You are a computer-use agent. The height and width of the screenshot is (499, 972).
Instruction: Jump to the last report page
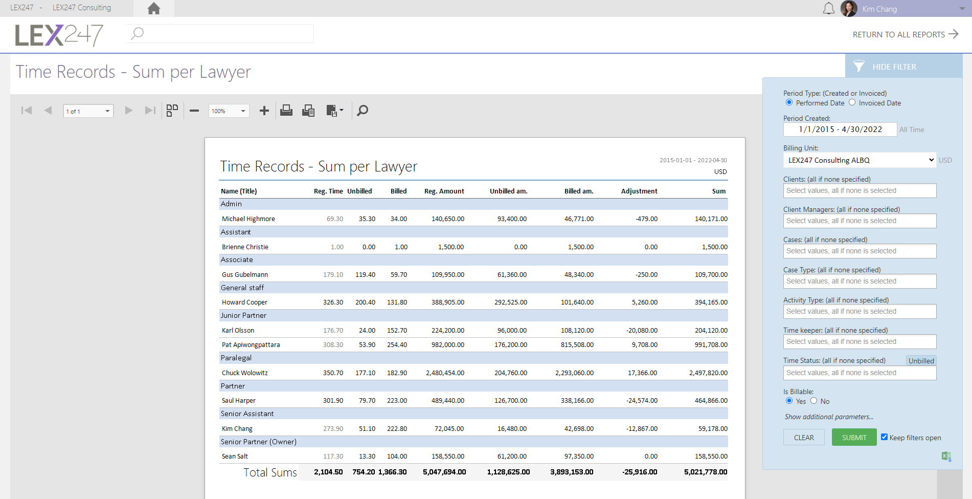click(150, 111)
